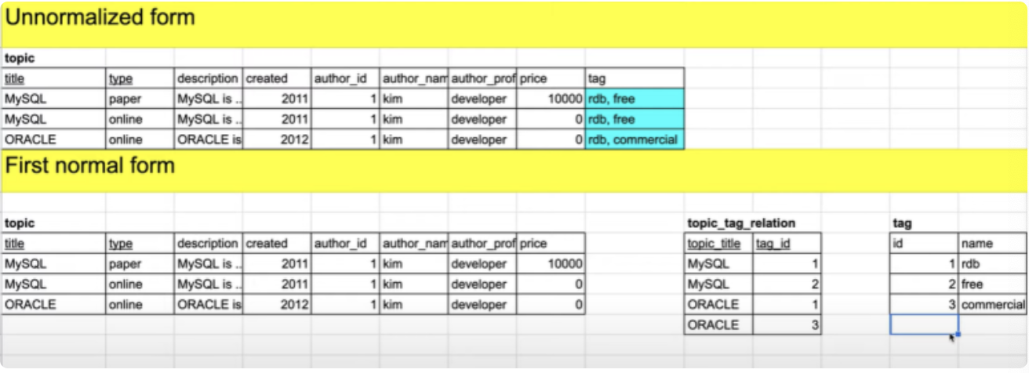Click "rdb, free" cell in the MySQL online row

[x=634, y=119]
